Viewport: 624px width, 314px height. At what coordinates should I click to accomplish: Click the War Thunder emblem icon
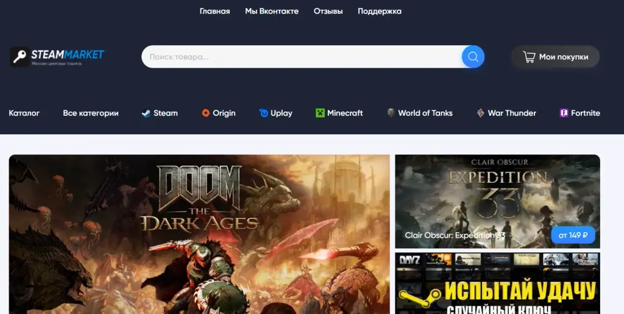(x=480, y=113)
